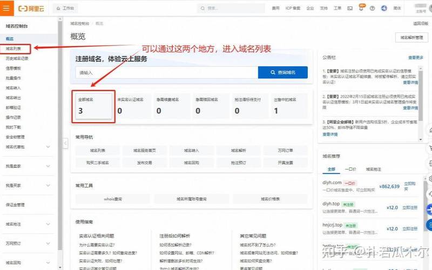432x270 pixels.
Task: Open the 工单 top menu
Action: [337, 8]
